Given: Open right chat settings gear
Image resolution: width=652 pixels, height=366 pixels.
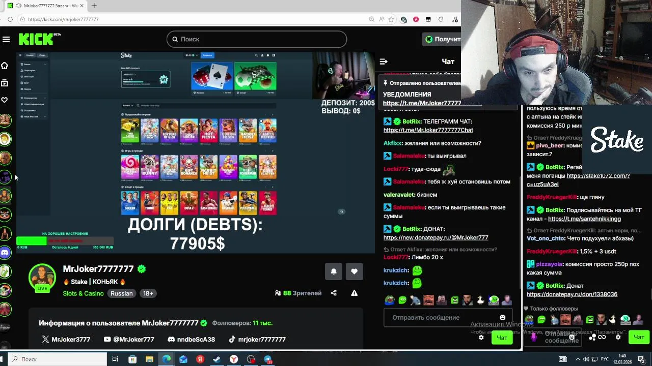Looking at the screenshot, I should pyautogui.click(x=618, y=337).
